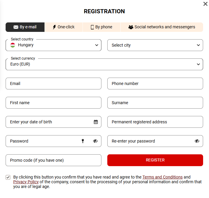Uncheck the terms agreement checkbox
Viewport: 209px width, 198px height.
(8, 177)
